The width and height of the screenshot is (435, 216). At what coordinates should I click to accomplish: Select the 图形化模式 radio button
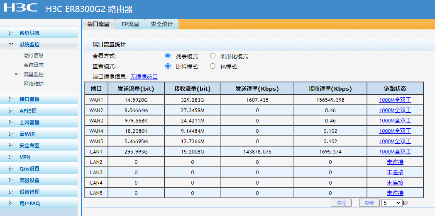(213, 56)
